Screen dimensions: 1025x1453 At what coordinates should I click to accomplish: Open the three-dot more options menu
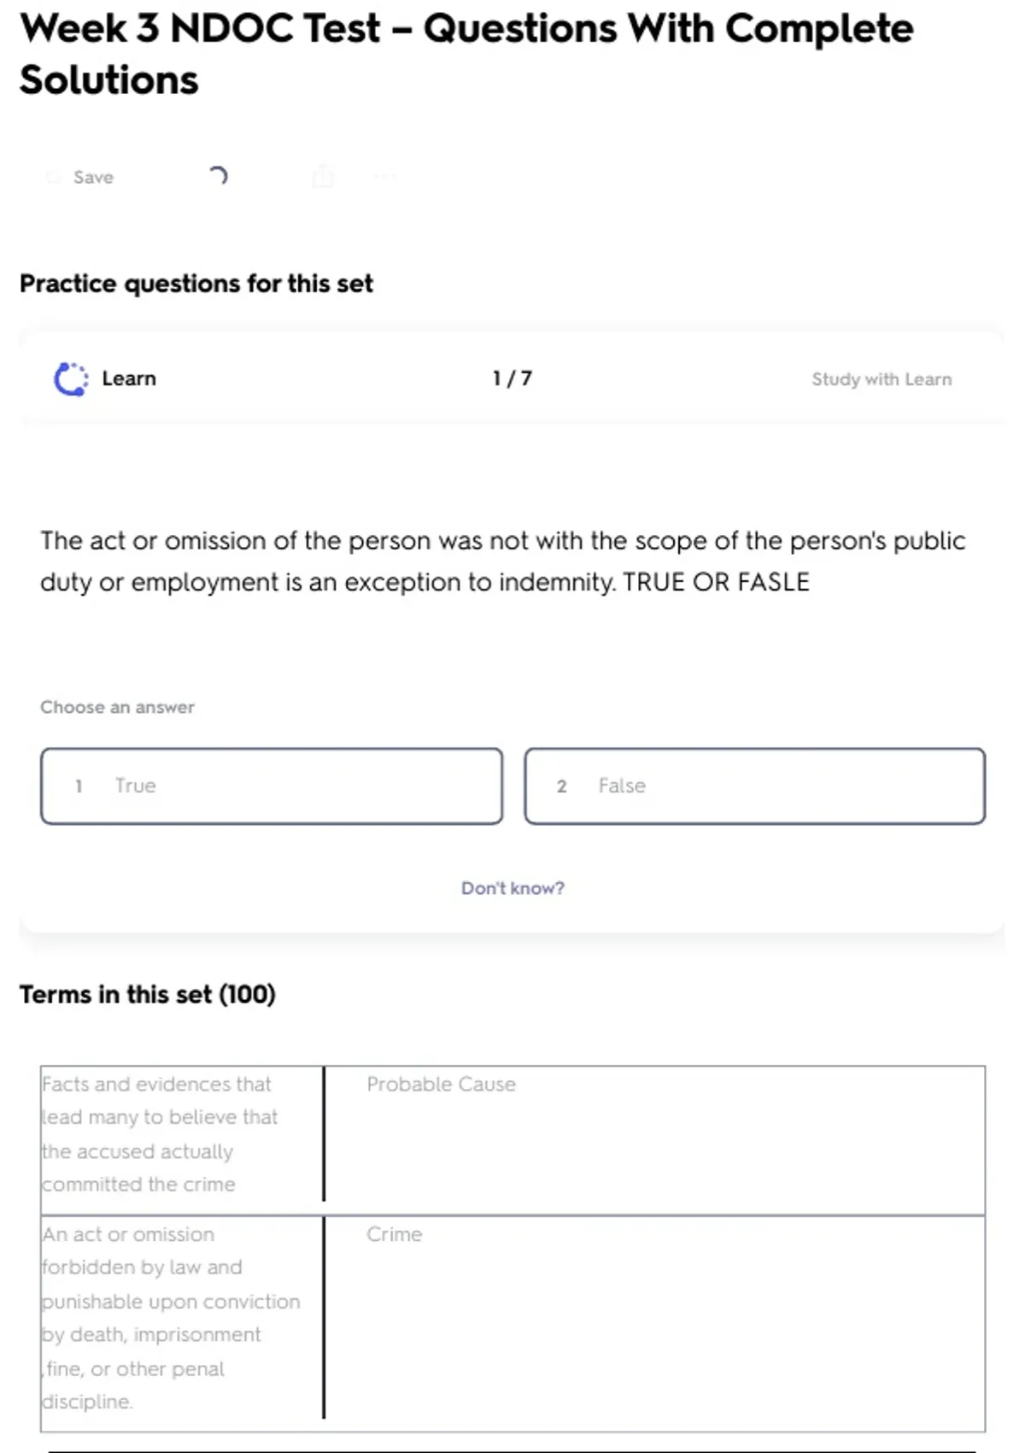(x=385, y=177)
